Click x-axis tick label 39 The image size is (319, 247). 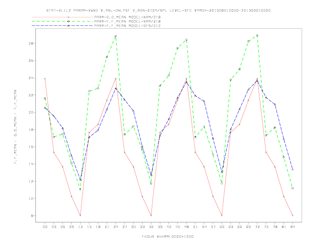(160, 227)
